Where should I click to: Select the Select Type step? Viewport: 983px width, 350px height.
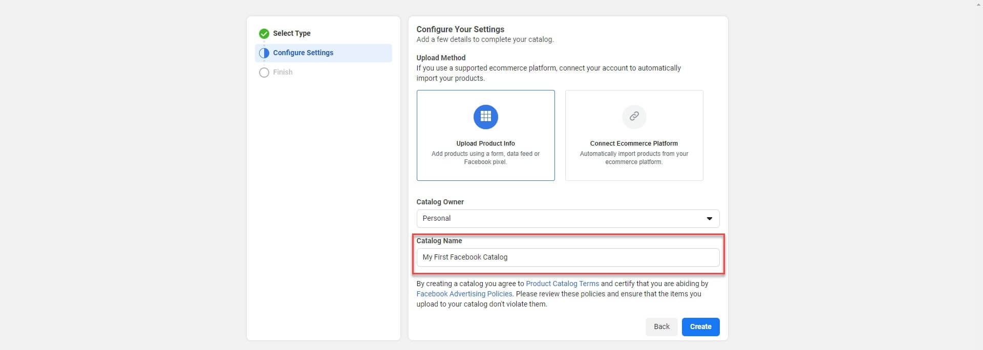[x=291, y=33]
